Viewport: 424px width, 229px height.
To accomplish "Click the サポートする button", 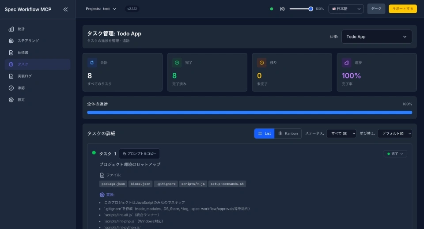I will click(x=402, y=9).
